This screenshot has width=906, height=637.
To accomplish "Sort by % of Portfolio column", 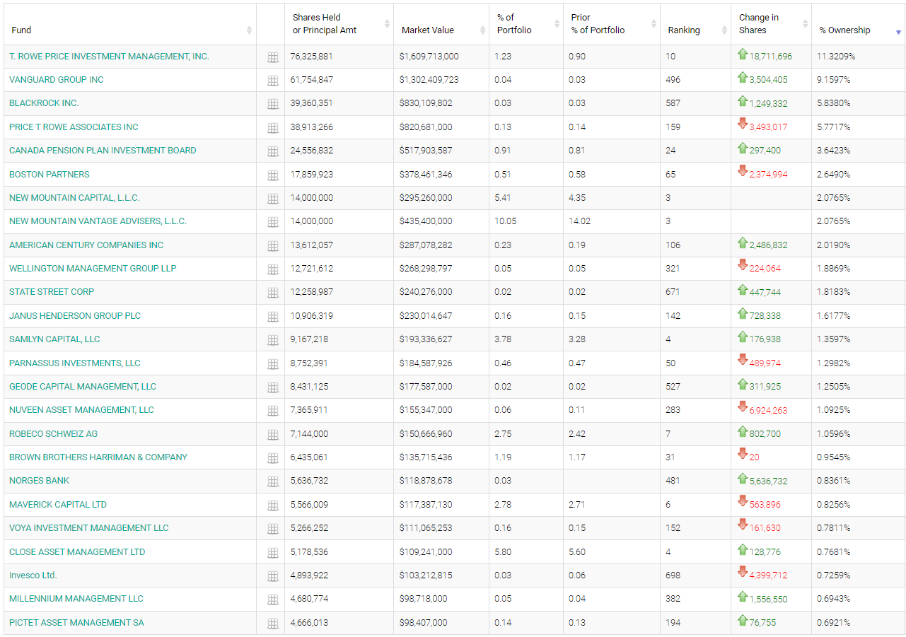I will click(x=526, y=24).
